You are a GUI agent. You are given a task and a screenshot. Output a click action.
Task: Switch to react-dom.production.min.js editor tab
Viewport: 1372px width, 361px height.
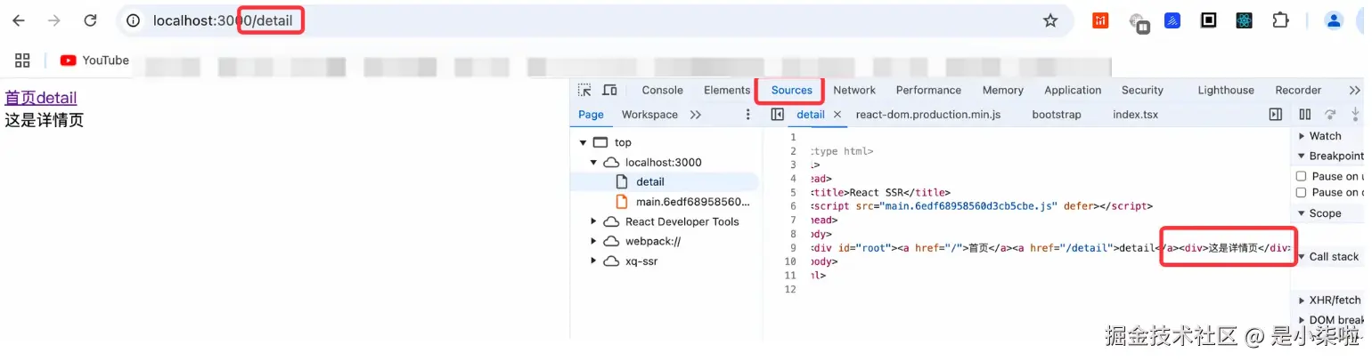pyautogui.click(x=928, y=115)
